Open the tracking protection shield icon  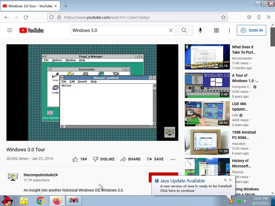click(51, 17)
